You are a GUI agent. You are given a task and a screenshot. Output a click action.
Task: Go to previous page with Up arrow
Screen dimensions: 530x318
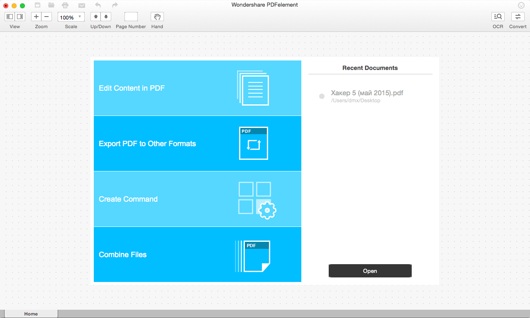(96, 17)
